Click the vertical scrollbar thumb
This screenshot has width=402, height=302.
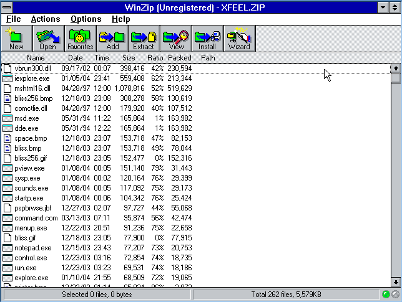point(396,78)
